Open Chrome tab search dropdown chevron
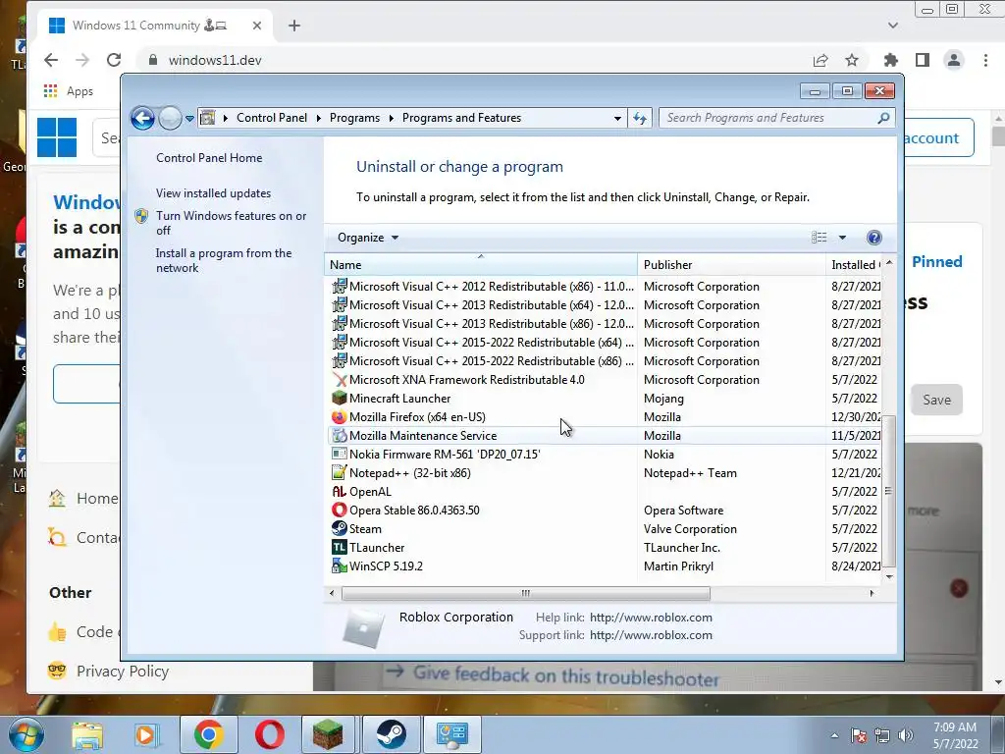Viewport: 1005px width, 754px height. [x=893, y=26]
